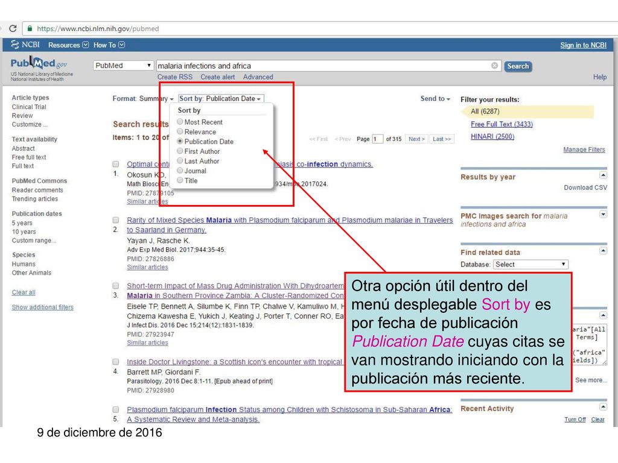Filter publication dates to 10 years
The width and height of the screenshot is (618, 463).
point(24,231)
